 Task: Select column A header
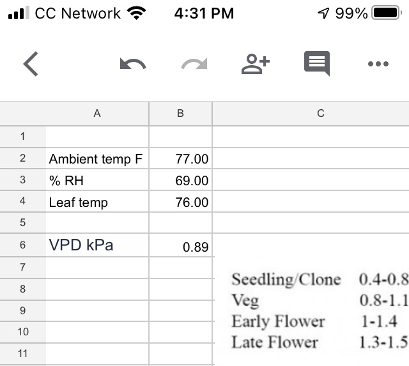[x=97, y=114]
